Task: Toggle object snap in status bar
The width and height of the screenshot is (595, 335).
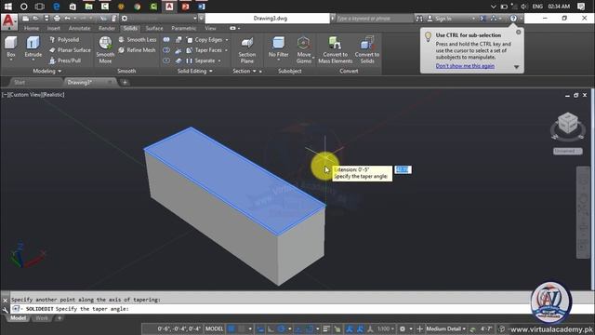Action: click(x=310, y=328)
